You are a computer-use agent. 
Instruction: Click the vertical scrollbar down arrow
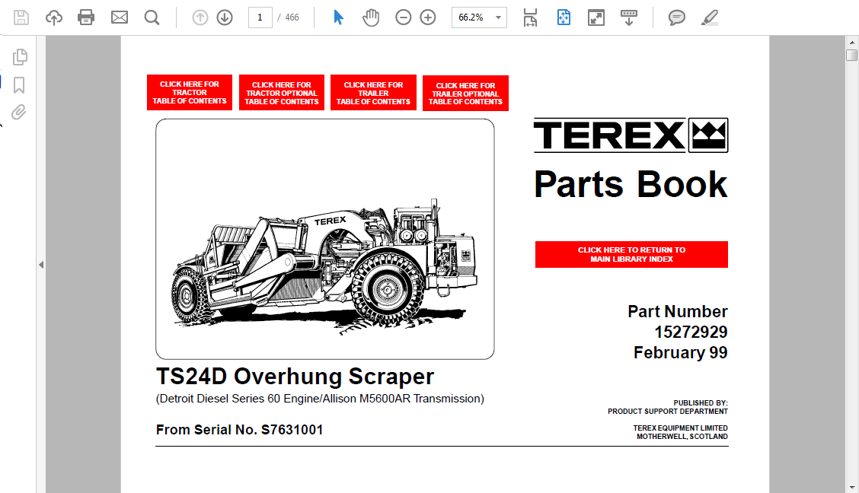[852, 487]
